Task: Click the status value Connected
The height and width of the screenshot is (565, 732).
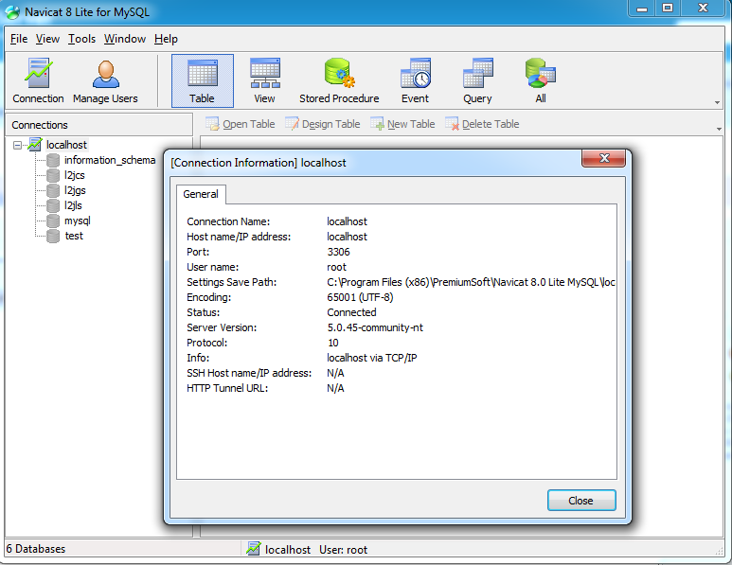Action: [351, 312]
